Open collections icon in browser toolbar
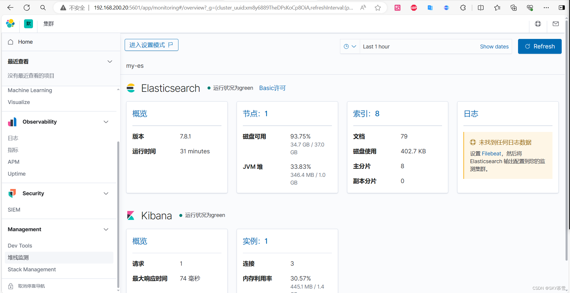 point(514,8)
